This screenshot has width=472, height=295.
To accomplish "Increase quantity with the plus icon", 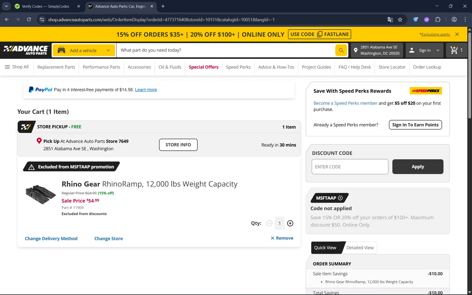I will coord(290,223).
